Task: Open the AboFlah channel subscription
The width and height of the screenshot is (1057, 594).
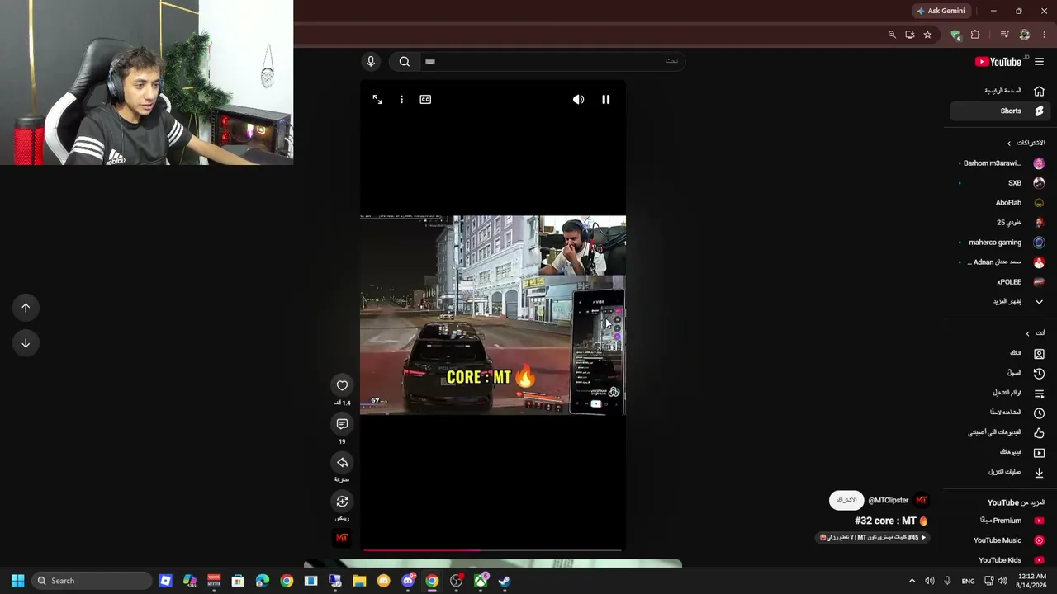Action: 1002,203
